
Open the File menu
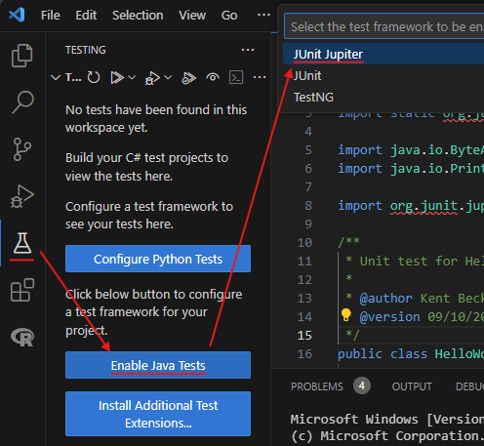pos(51,16)
